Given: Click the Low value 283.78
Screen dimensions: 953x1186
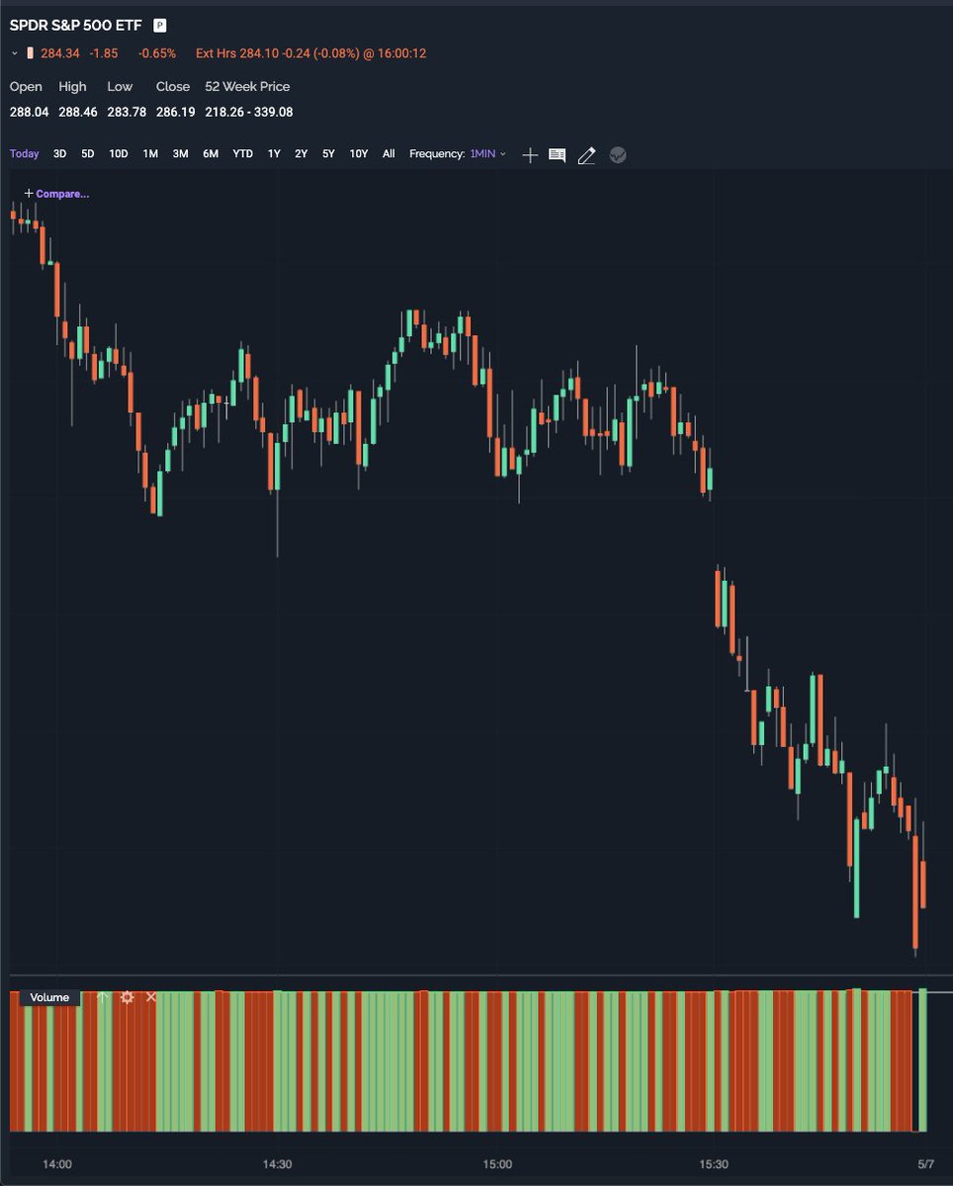Looking at the screenshot, I should [127, 113].
